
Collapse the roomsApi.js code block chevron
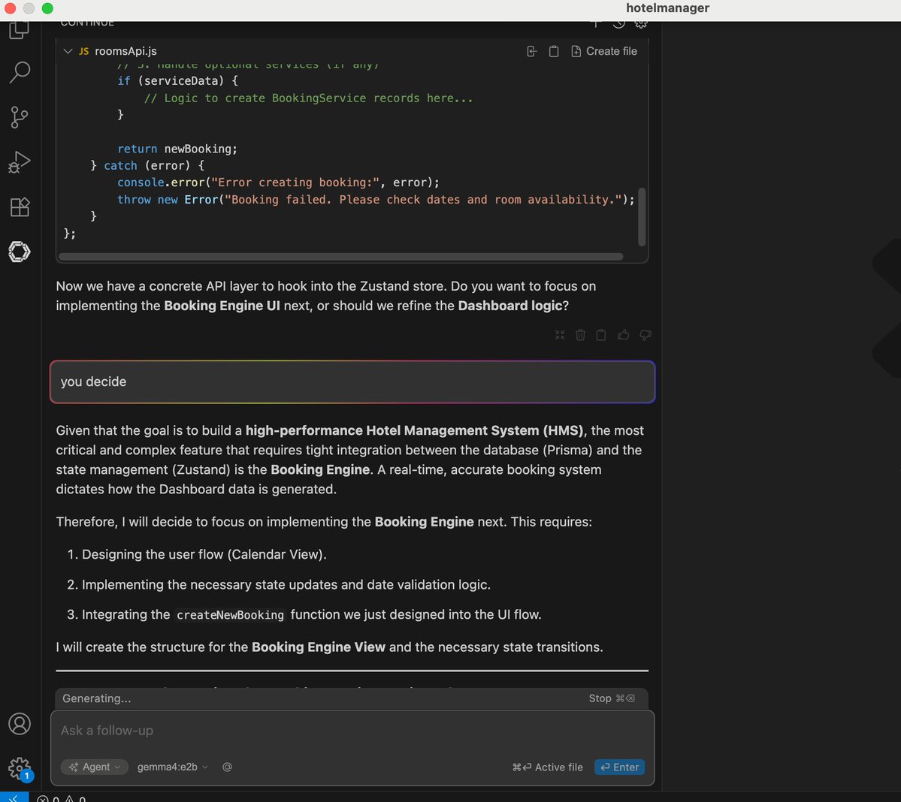(x=68, y=51)
